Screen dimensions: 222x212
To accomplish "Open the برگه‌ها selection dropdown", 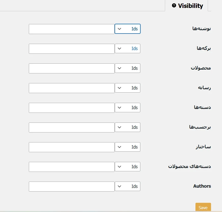I will pyautogui.click(x=119, y=49).
